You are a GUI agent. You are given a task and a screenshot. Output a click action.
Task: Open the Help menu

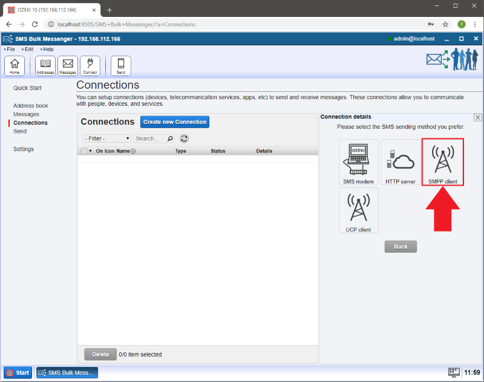[48, 49]
